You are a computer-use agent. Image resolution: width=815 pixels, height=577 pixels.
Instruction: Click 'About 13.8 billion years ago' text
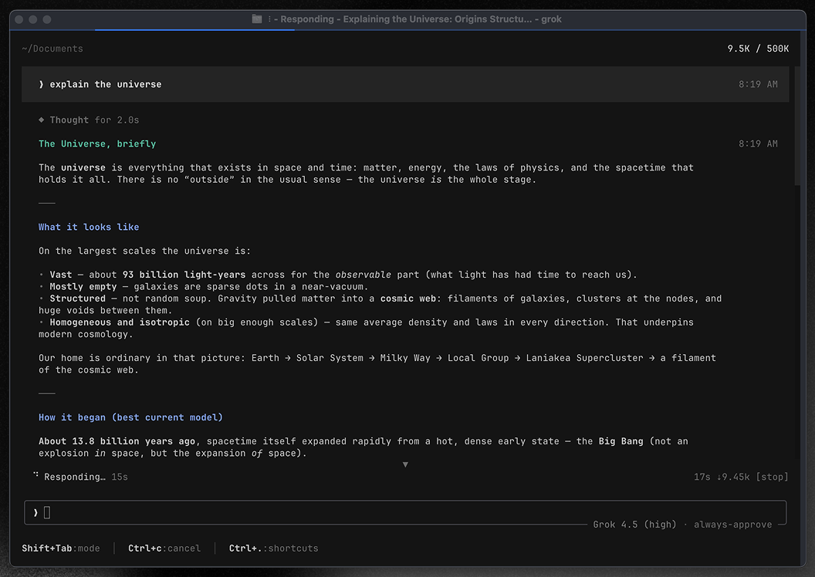[117, 441]
